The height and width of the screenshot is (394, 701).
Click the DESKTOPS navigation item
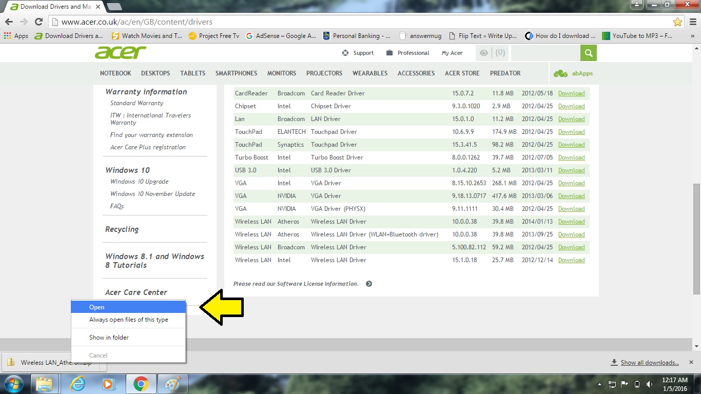tap(155, 73)
